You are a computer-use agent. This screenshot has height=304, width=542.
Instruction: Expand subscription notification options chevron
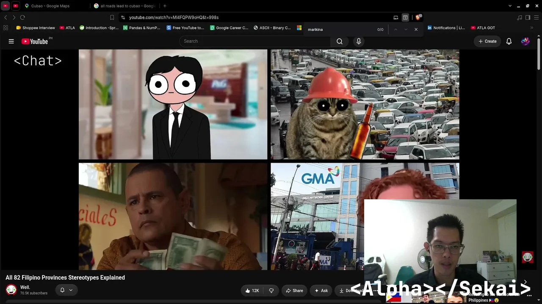tap(71, 290)
